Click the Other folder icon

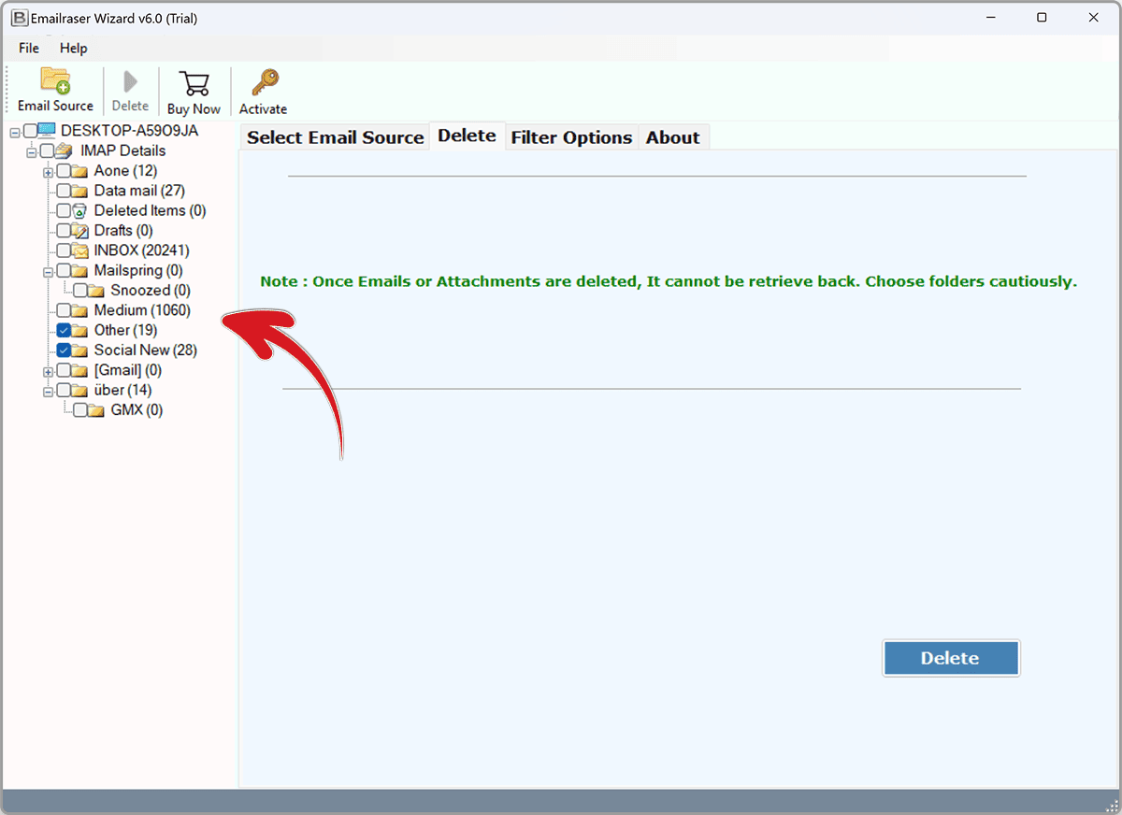pos(81,330)
